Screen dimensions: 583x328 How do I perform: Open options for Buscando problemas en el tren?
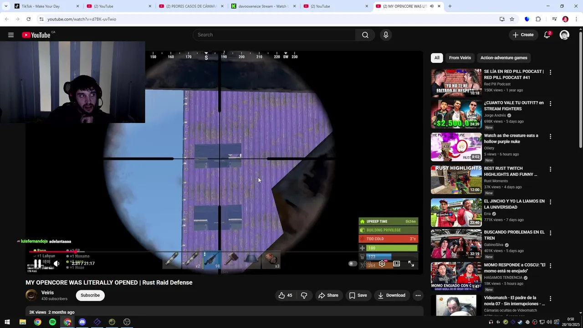coord(550,233)
